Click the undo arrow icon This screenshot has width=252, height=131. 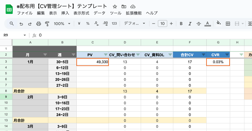click(x=21, y=24)
